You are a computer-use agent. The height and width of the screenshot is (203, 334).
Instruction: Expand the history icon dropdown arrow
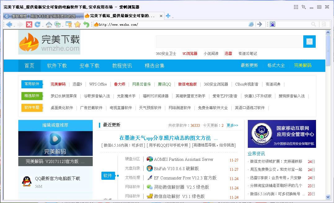pos(63,26)
